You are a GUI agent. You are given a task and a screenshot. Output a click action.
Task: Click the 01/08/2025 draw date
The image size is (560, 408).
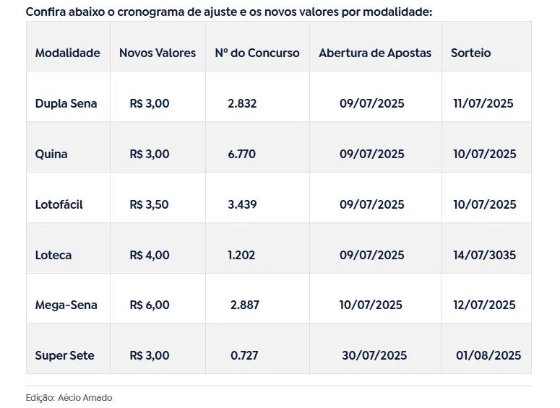[x=488, y=355]
